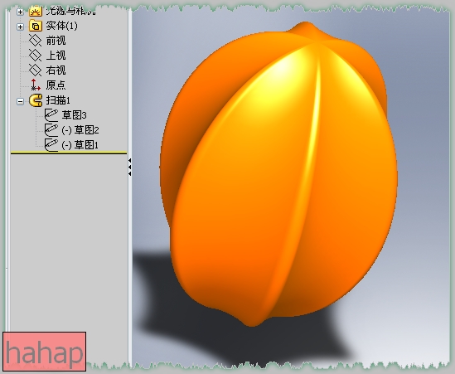Click the orange swept fruit model

pyautogui.click(x=278, y=174)
